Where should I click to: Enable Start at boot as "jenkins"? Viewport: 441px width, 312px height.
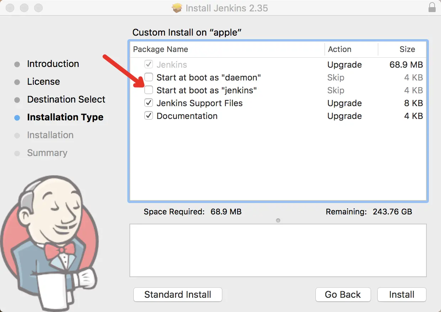149,90
